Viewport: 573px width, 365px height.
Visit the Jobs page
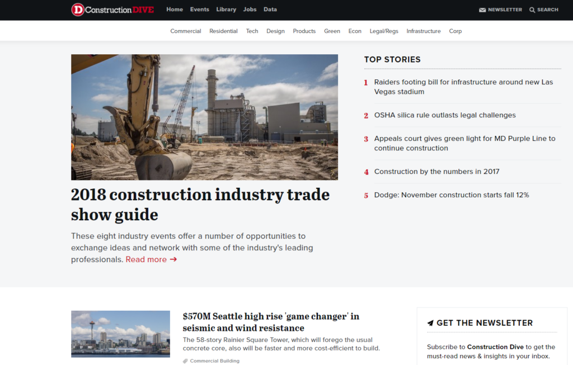(x=250, y=10)
